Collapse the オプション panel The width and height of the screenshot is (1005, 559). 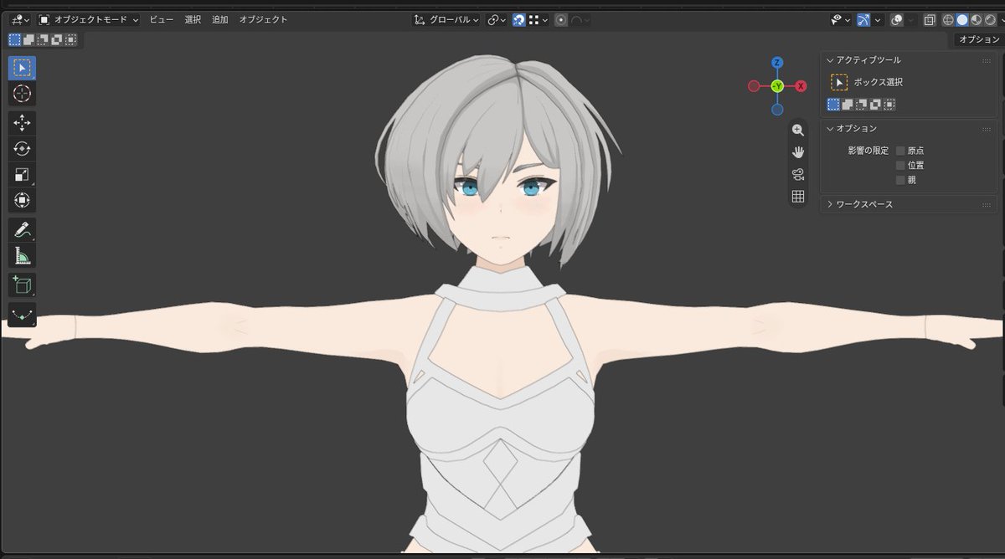click(x=830, y=129)
